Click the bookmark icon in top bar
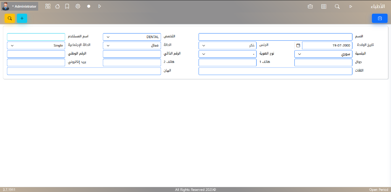This screenshot has width=391, height=192. point(67,6)
